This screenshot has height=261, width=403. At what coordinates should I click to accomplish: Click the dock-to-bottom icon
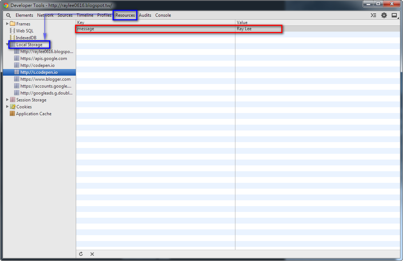395,15
